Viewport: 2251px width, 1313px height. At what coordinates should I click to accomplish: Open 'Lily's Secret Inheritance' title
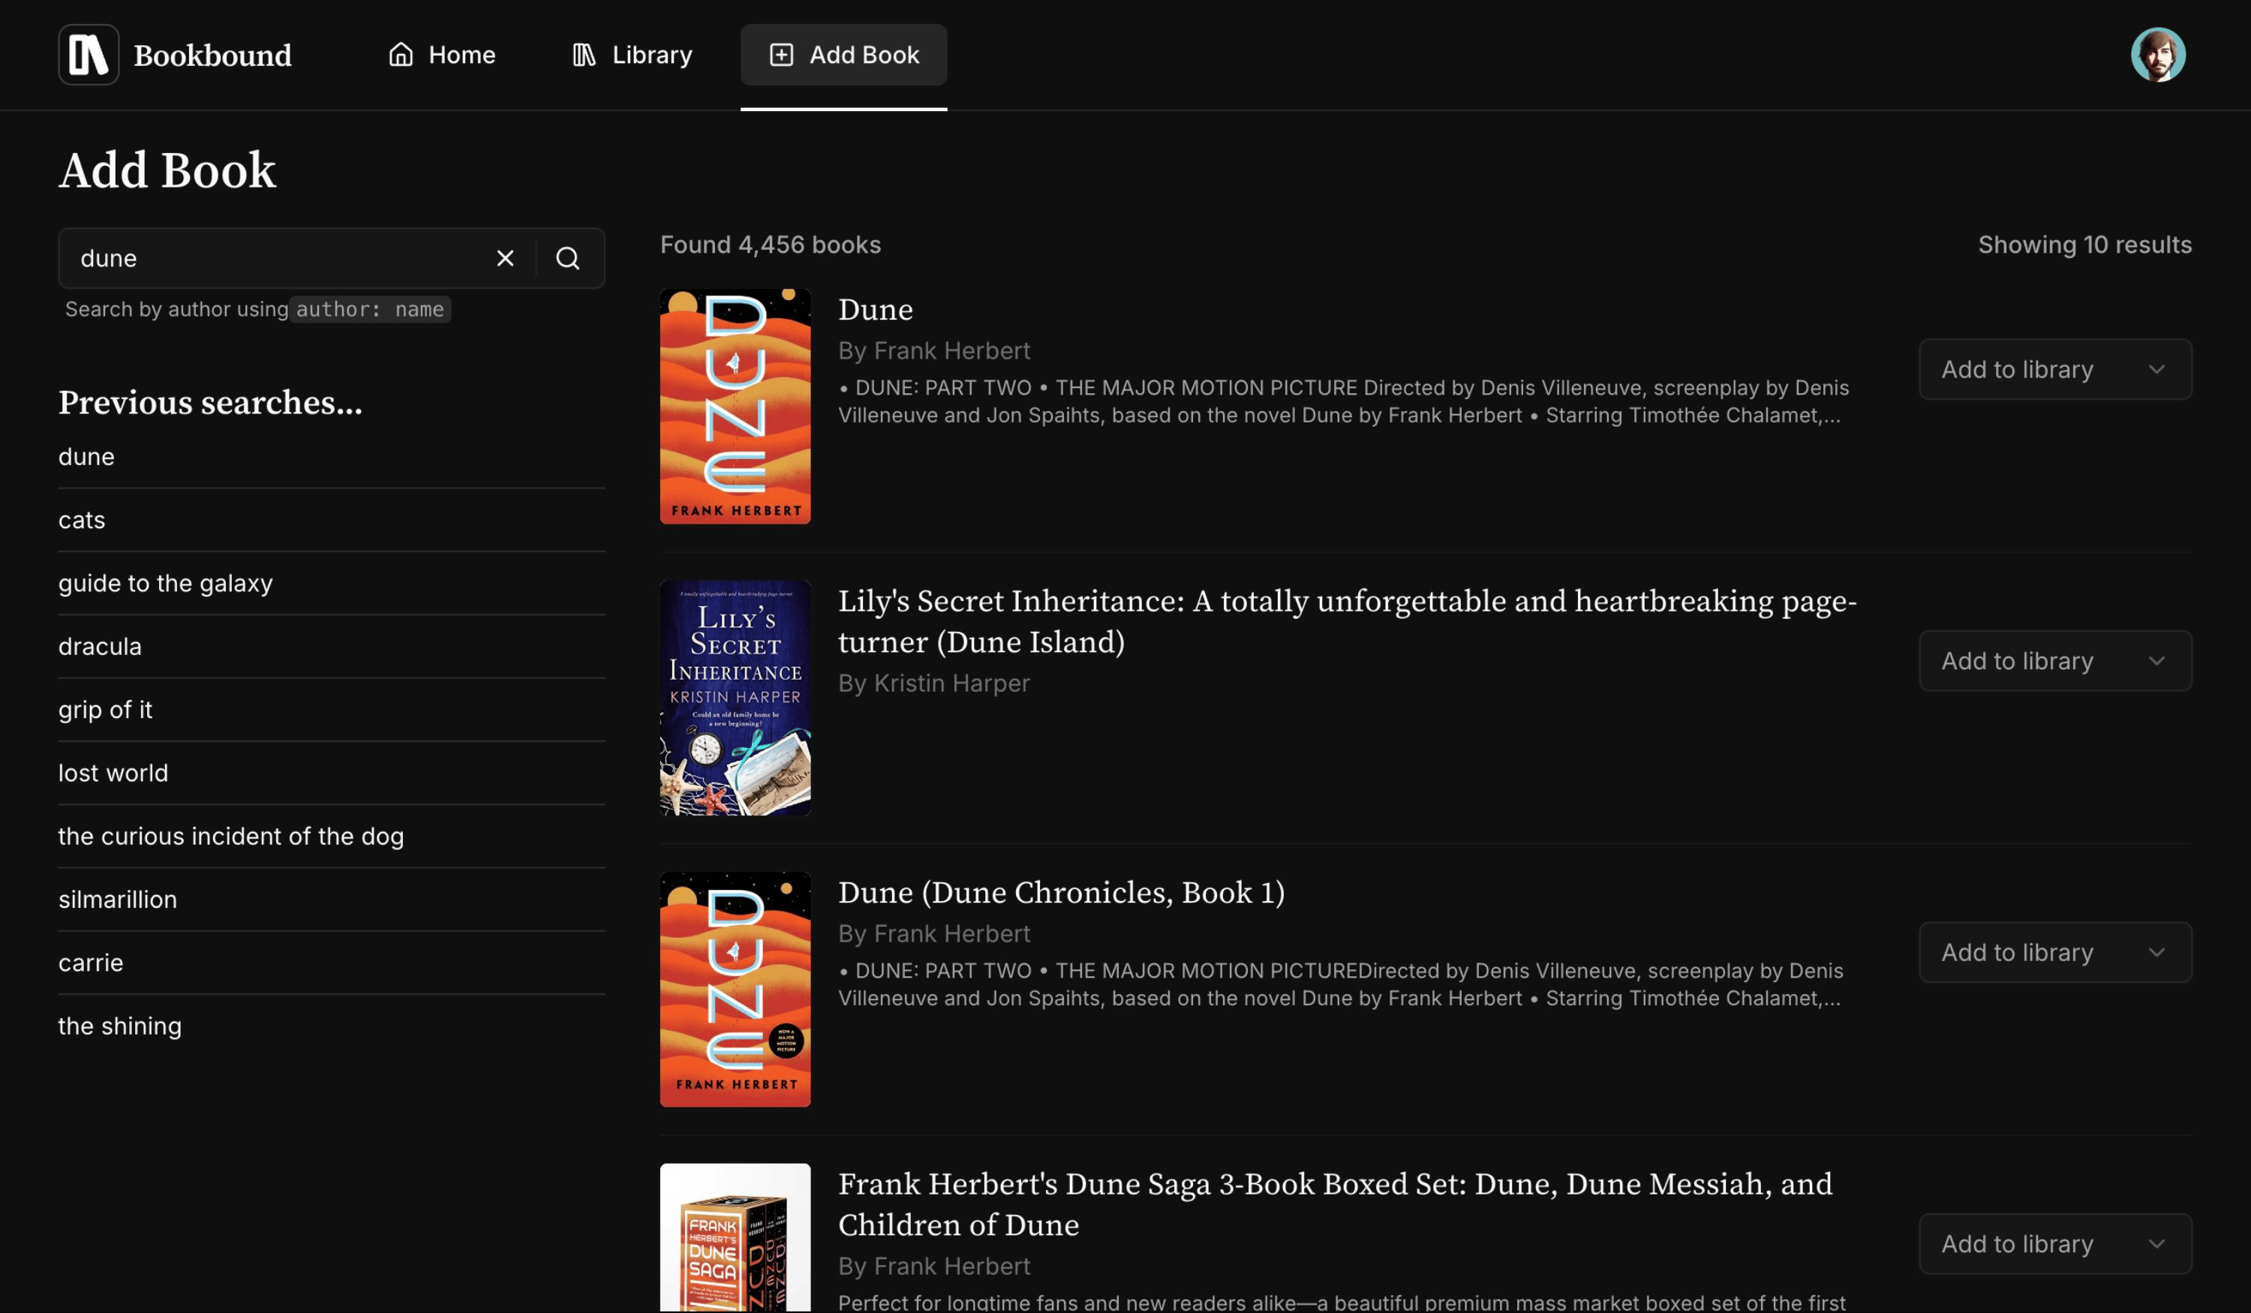[1347, 622]
